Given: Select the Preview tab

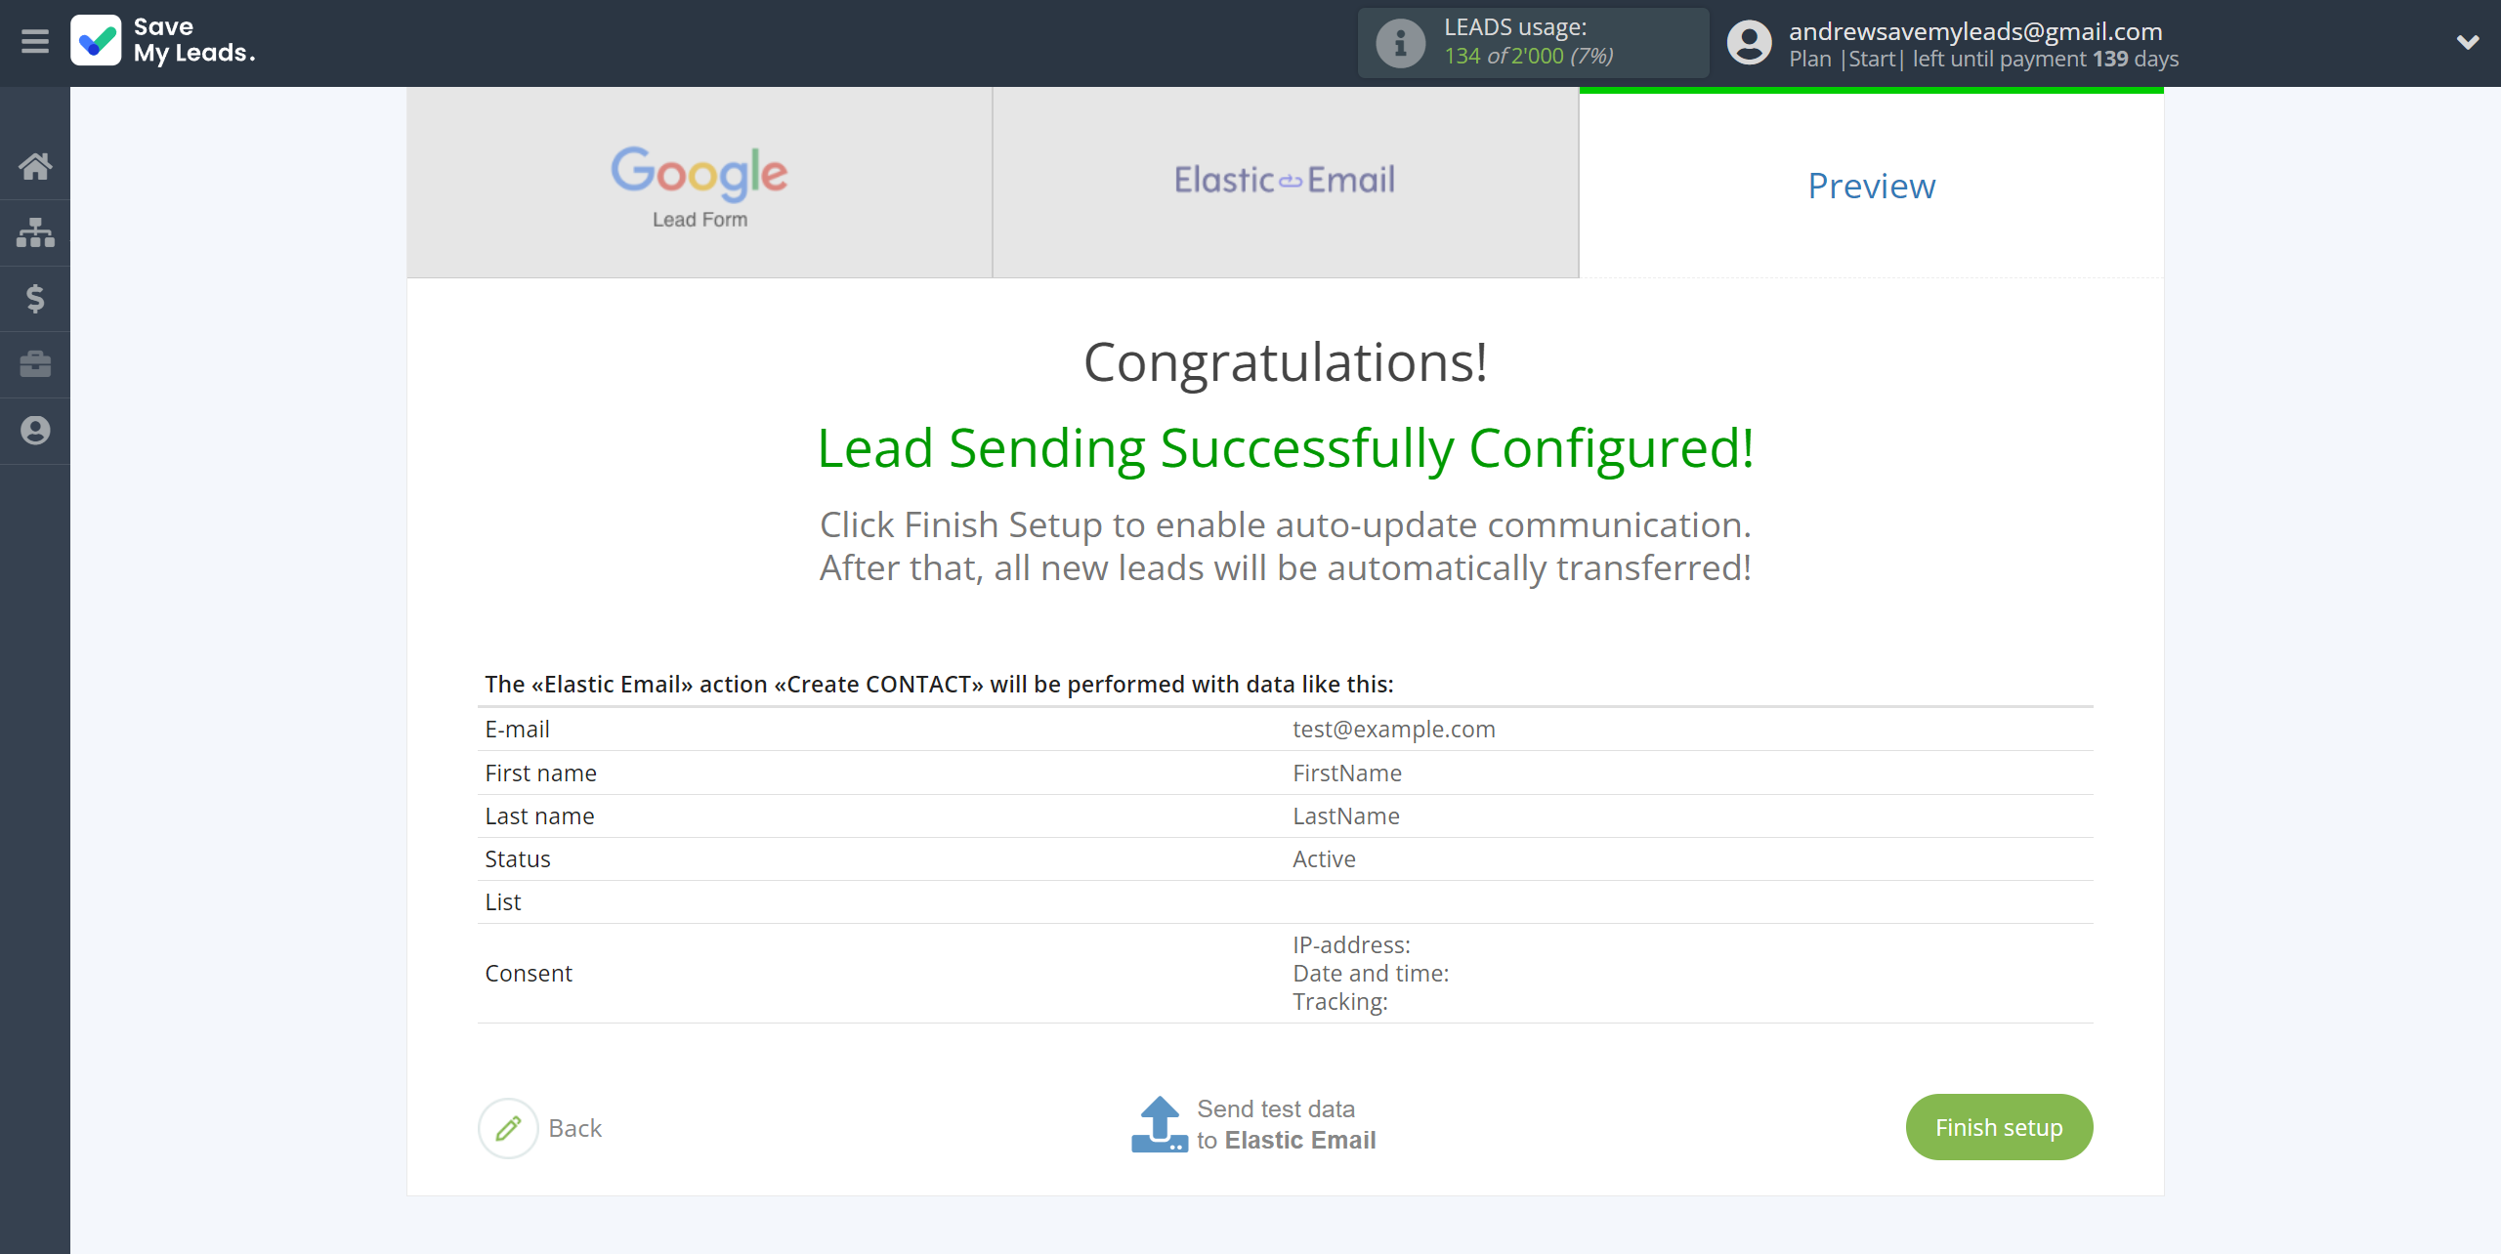Looking at the screenshot, I should tap(1871, 183).
